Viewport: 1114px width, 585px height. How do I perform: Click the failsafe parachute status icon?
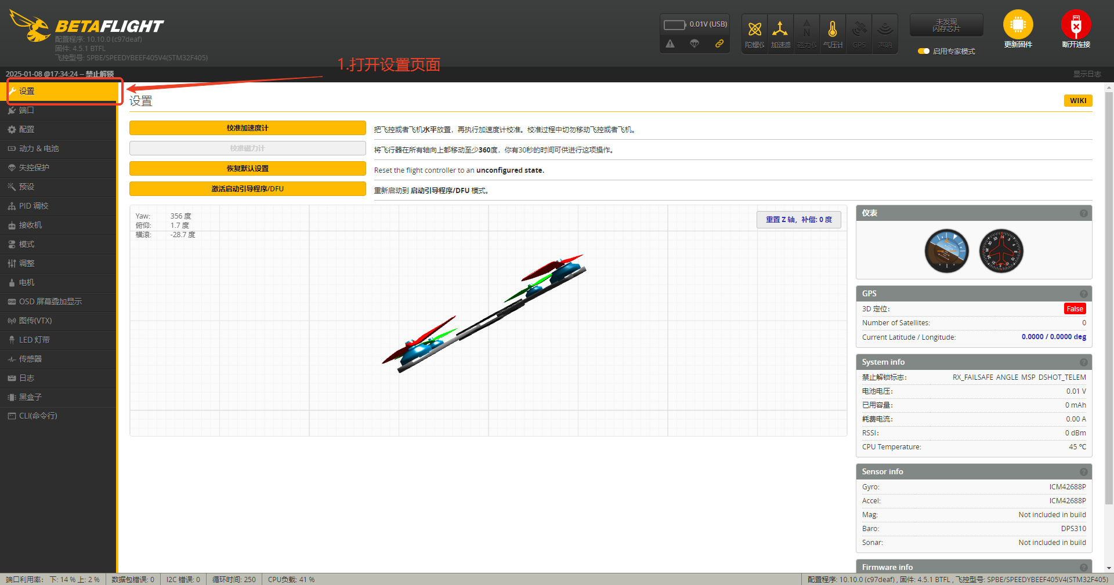695,43
